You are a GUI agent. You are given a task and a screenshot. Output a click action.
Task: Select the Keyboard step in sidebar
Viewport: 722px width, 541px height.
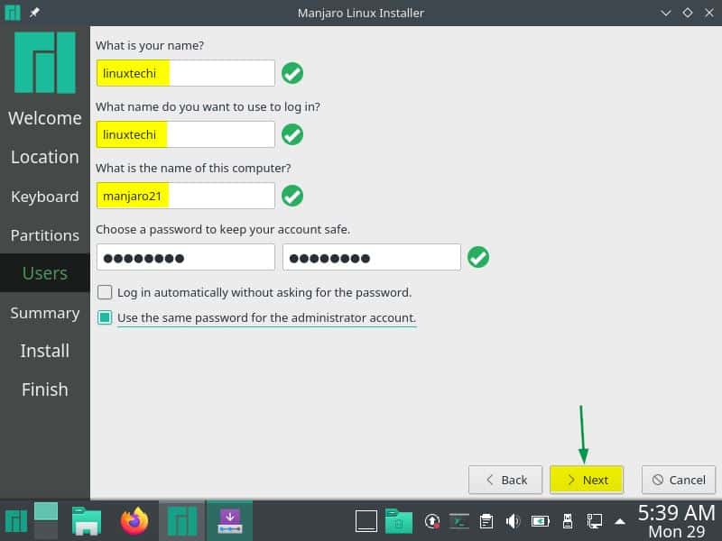coord(45,197)
